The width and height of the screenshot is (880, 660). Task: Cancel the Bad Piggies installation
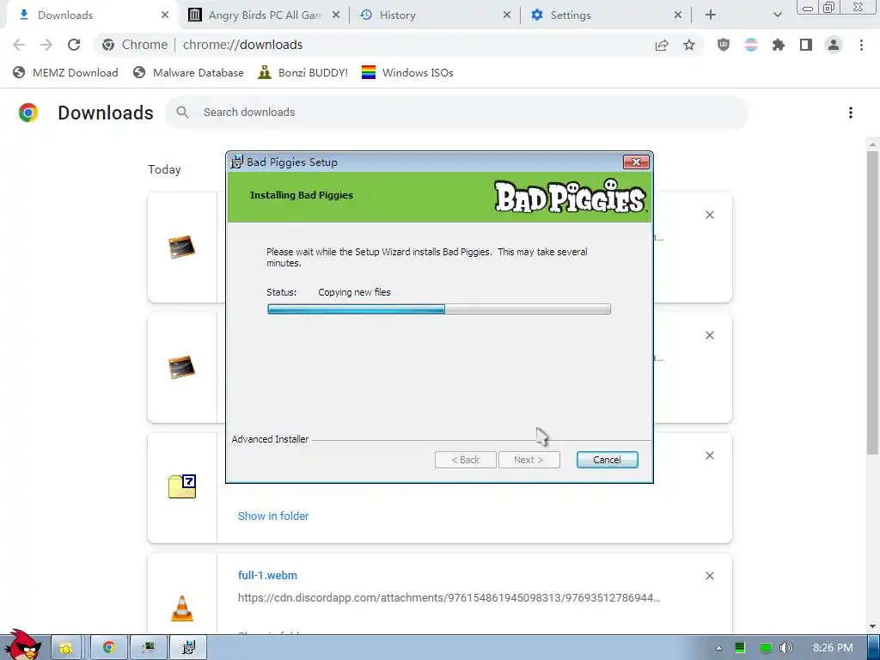[608, 460]
